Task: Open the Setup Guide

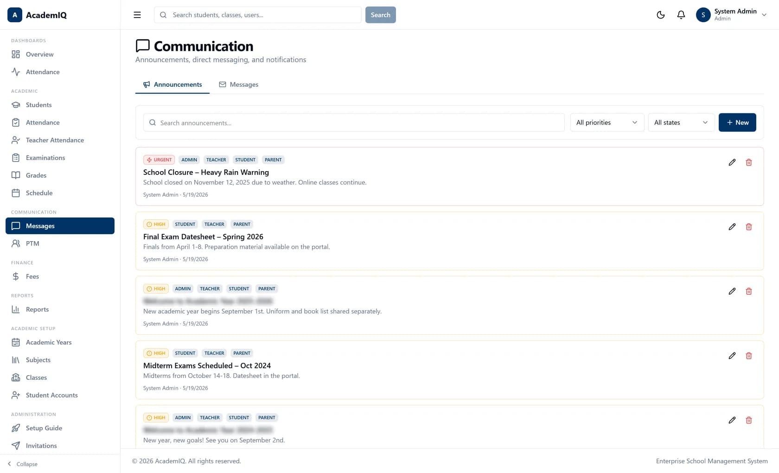Action: [x=60, y=428]
